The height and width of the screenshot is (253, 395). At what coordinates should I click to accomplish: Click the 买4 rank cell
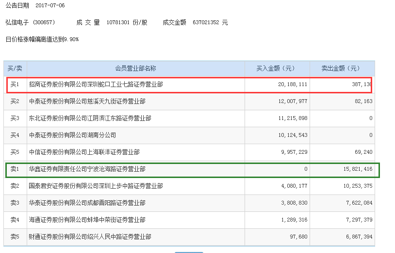tap(15, 135)
